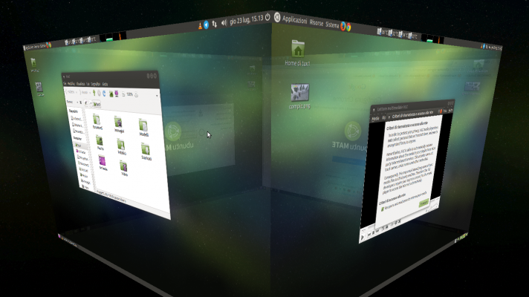The height and width of the screenshot is (297, 529).
Task: Launch Chrome from the top panel
Action: (348, 27)
